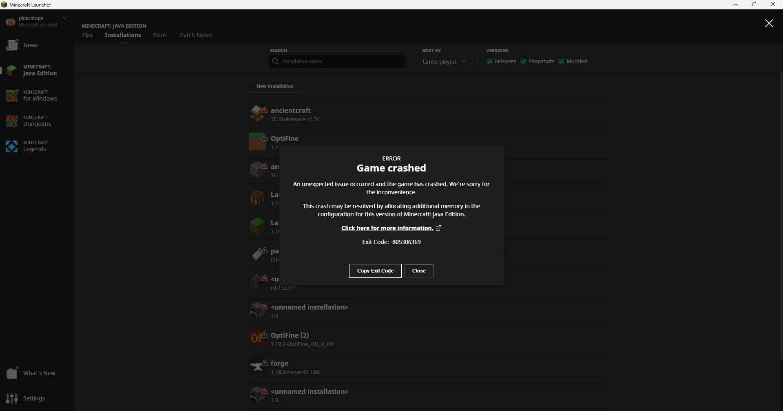Toggle the Modded checkbox

click(562, 62)
